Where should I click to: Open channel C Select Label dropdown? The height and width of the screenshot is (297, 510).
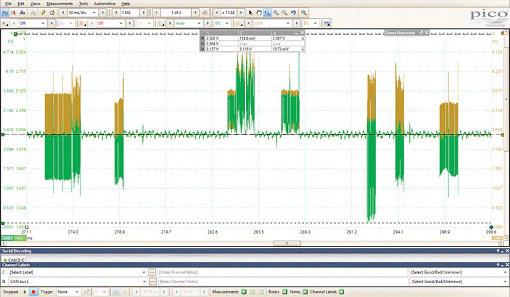[x=144, y=272]
